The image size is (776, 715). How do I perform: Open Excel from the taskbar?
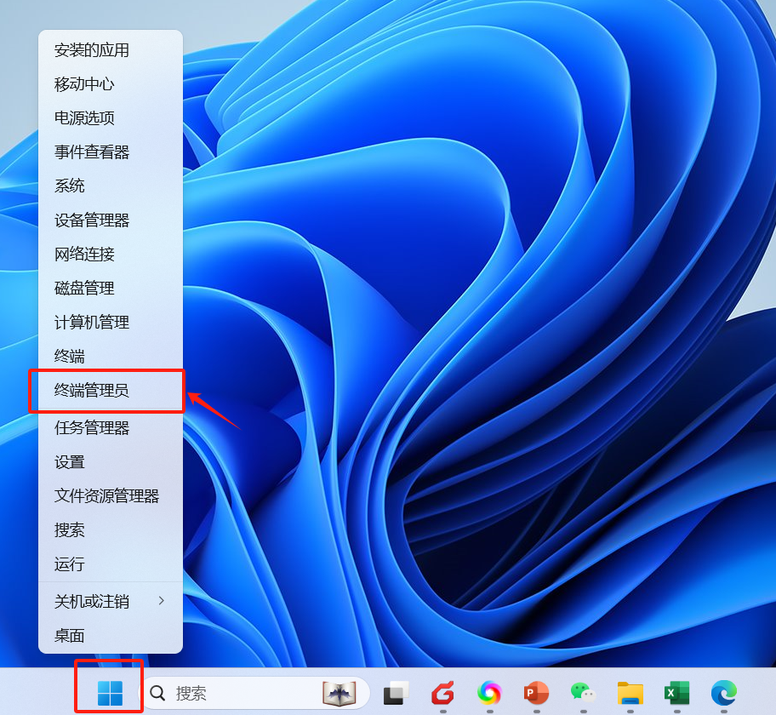click(676, 692)
